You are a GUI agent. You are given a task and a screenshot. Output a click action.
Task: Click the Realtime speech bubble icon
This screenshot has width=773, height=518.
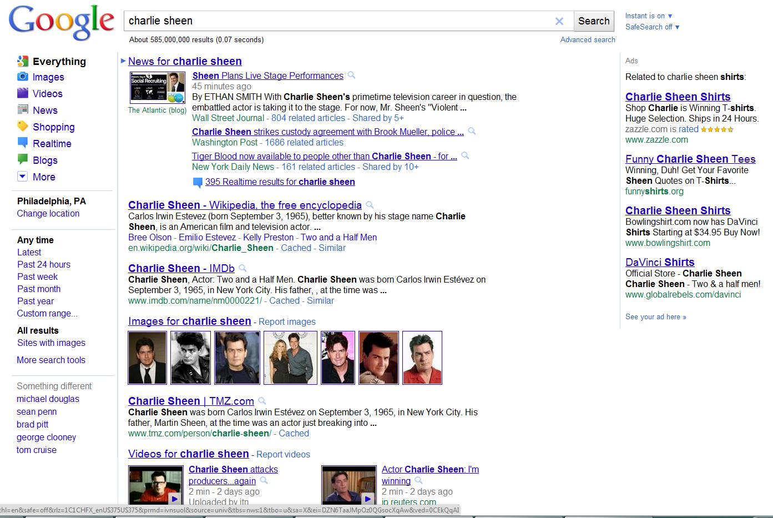coord(22,143)
